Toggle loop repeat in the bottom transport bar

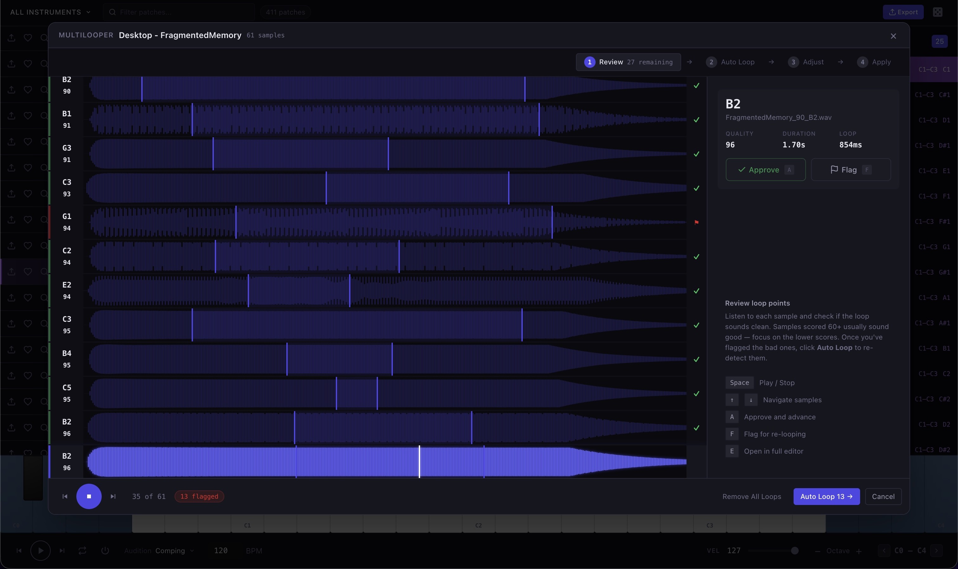coord(82,551)
